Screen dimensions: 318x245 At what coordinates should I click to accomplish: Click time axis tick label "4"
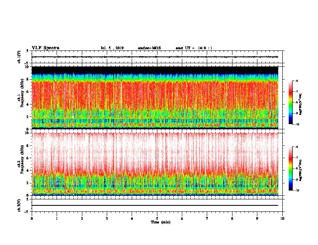(x=132, y=219)
